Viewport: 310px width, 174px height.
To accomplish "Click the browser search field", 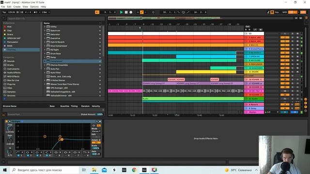I will click(x=56, y=18).
